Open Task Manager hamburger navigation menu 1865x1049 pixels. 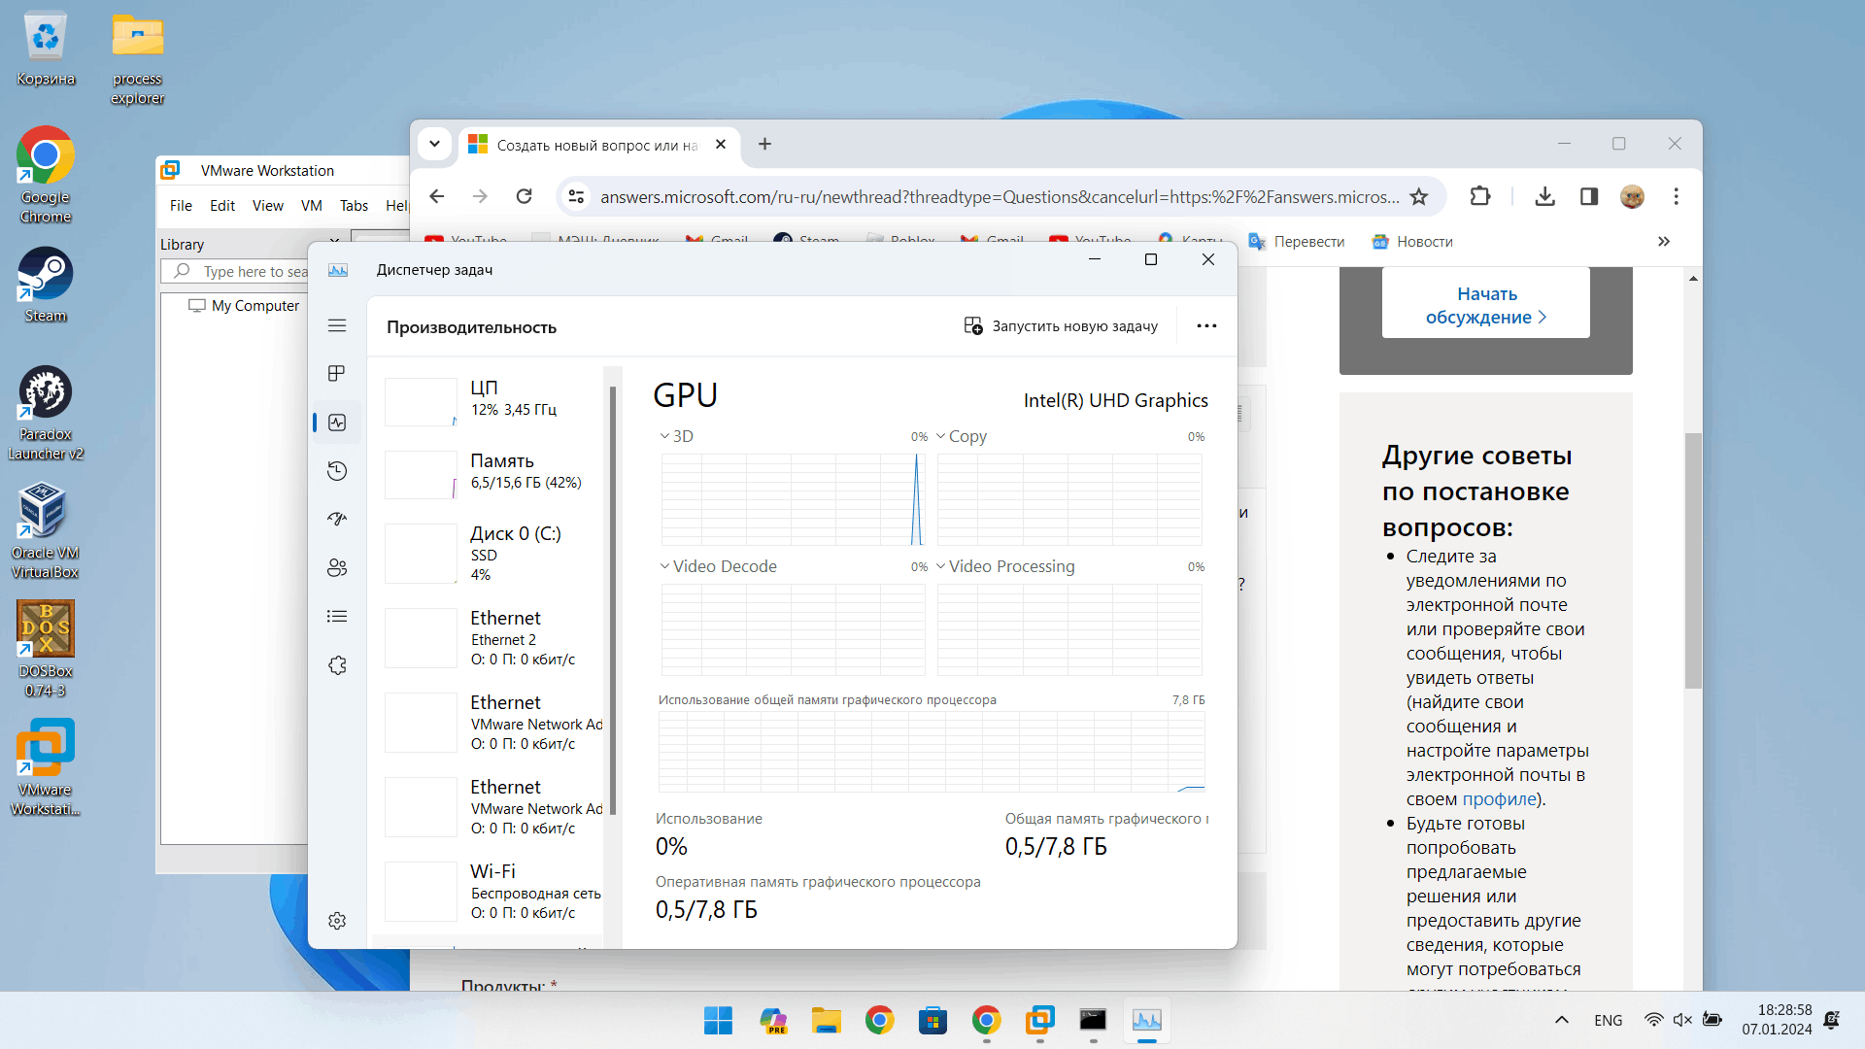point(337,325)
